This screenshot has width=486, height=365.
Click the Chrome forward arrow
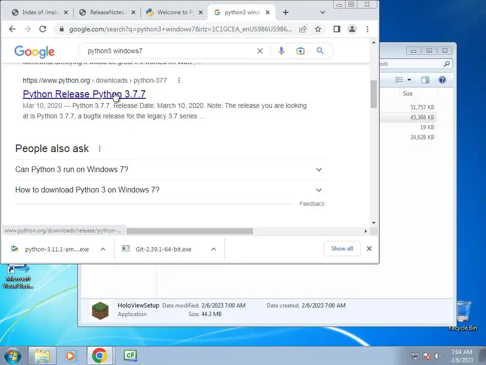pyautogui.click(x=28, y=29)
